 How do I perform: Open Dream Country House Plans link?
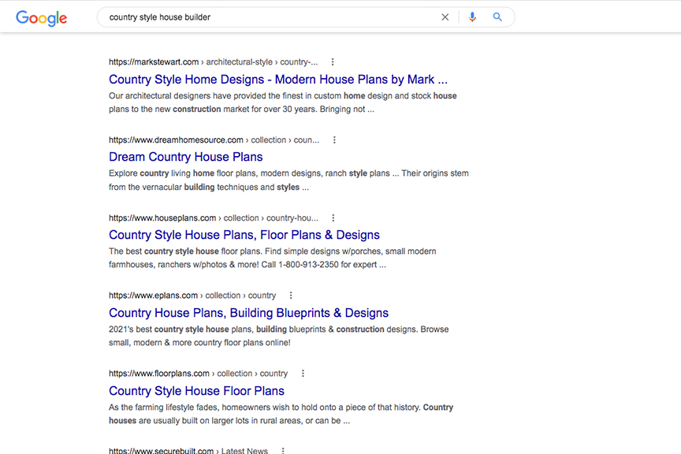[x=185, y=157]
